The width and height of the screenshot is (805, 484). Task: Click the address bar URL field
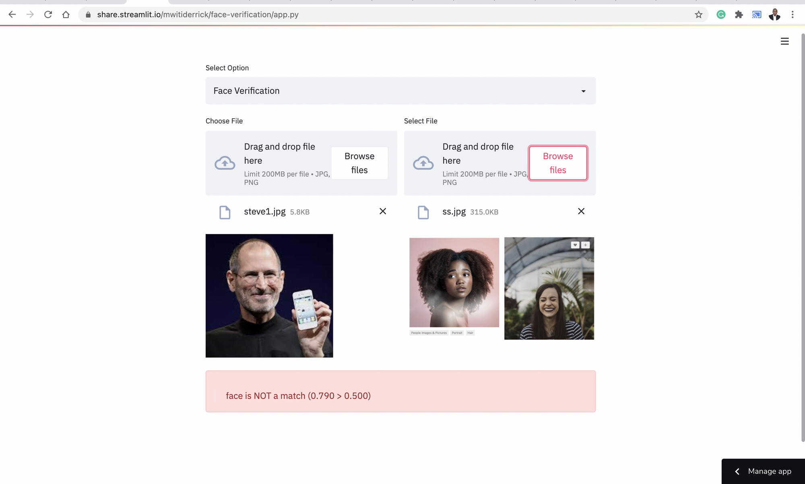362,14
